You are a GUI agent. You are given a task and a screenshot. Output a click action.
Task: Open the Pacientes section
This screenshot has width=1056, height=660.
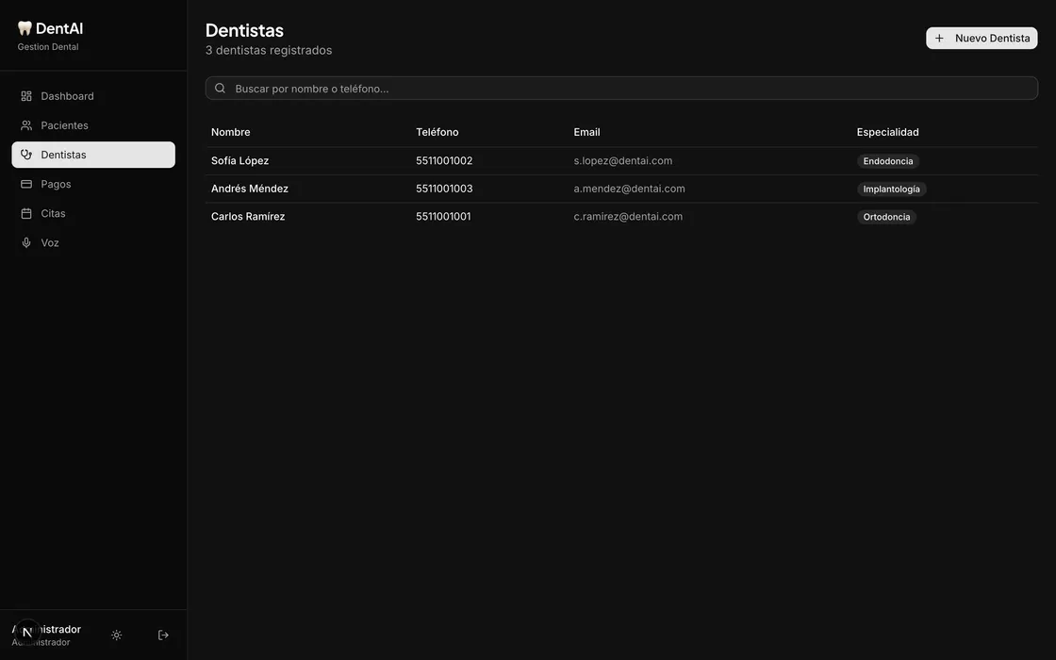click(x=64, y=125)
